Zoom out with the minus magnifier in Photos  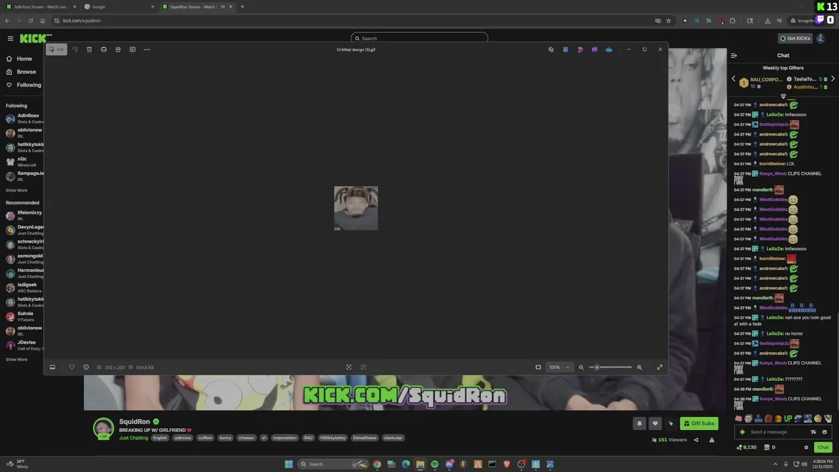click(x=581, y=367)
